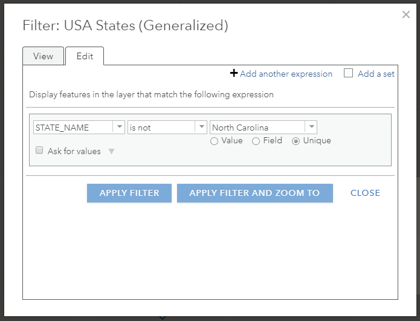Enable the Add a set checkbox

(x=348, y=74)
